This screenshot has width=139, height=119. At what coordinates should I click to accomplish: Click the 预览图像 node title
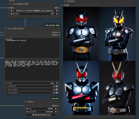pos(71,1)
